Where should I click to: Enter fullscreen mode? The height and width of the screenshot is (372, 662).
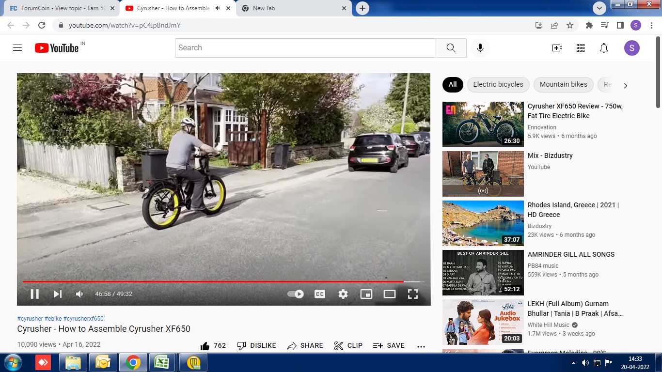point(413,294)
